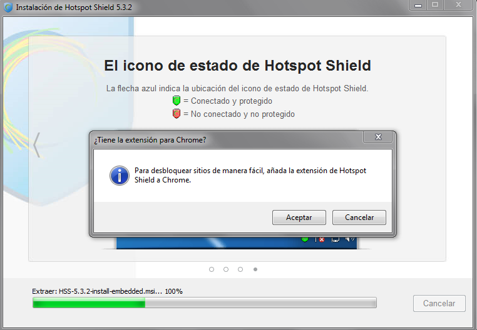477x330 pixels.
Task: Select the fourth filled slide indicator dot
Action: (x=255, y=269)
